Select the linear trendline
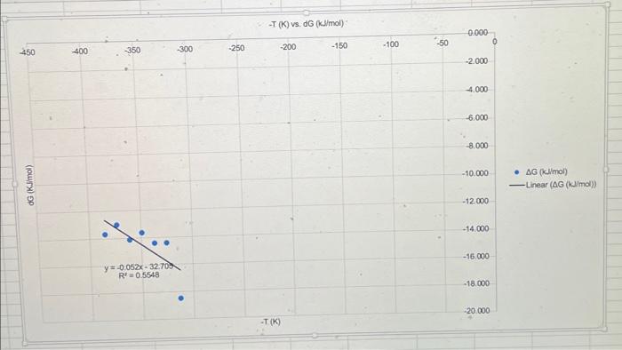 (x=142, y=245)
